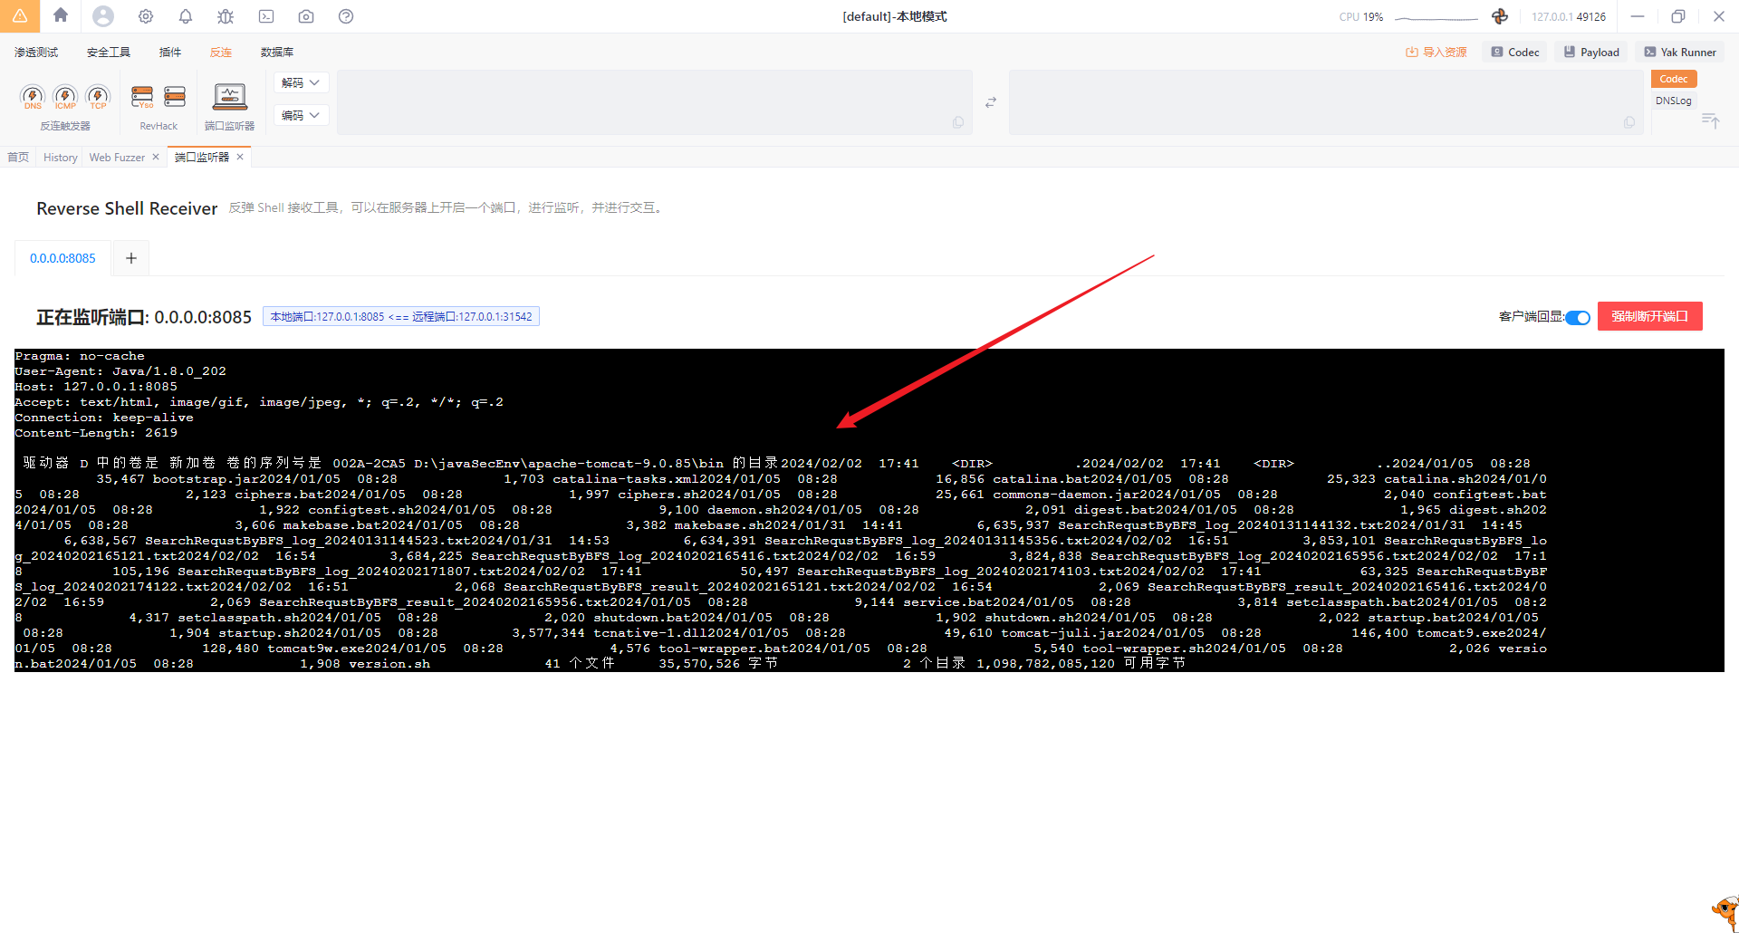Select the DNSLog side tab

pyautogui.click(x=1673, y=101)
